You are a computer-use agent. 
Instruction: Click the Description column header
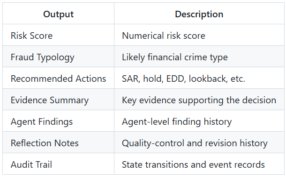click(x=199, y=14)
